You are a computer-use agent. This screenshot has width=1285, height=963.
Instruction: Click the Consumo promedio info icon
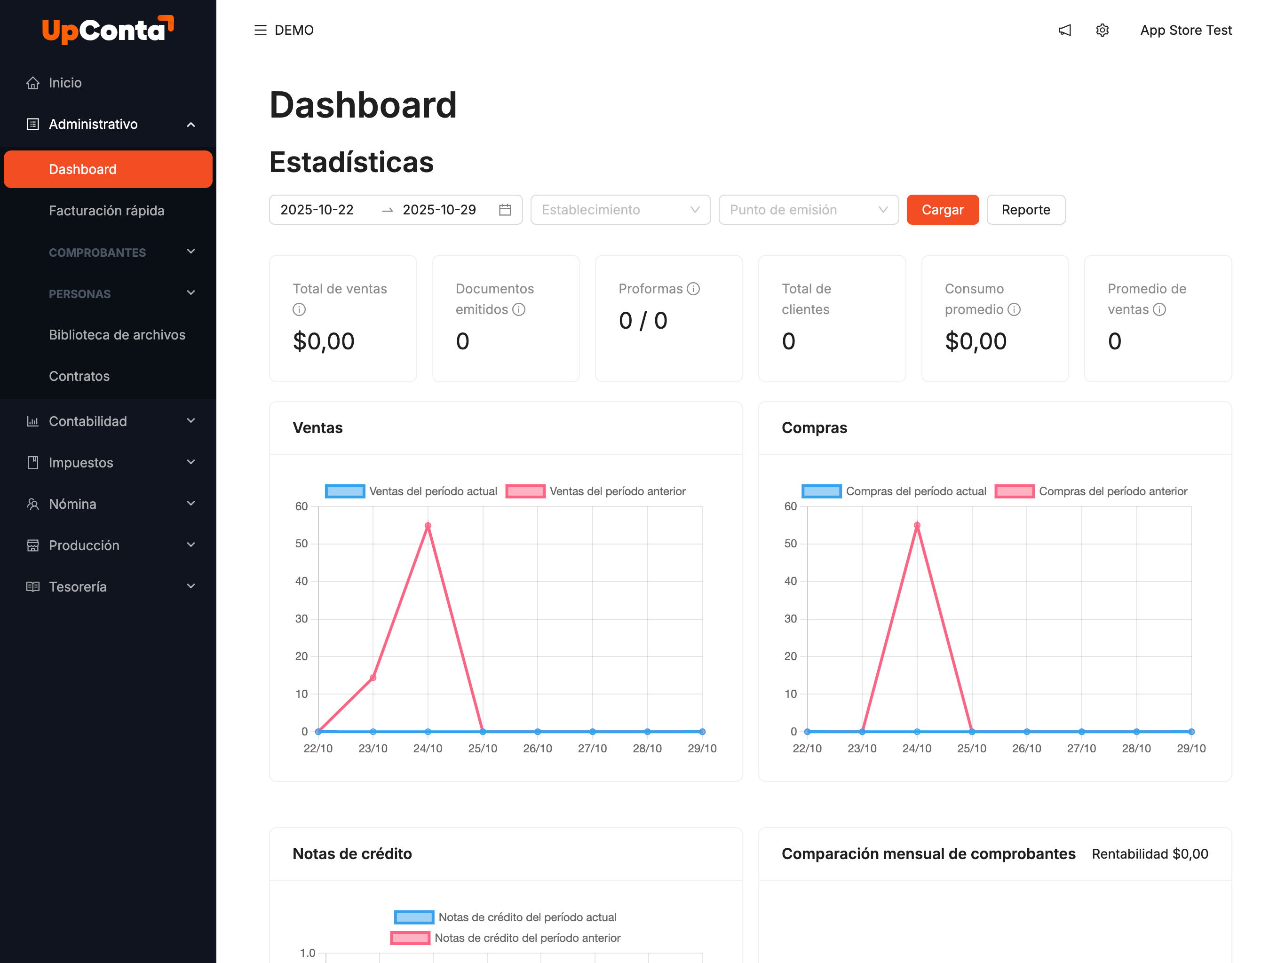point(1014,309)
